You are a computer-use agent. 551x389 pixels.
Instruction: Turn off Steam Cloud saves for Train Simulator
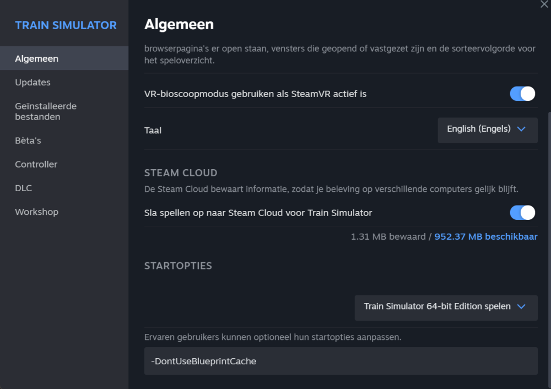pos(522,213)
